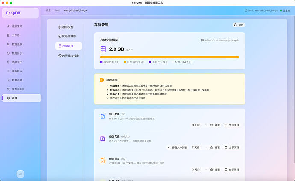Expand 查看文件列表 for backup files
295x181 pixels.
coord(177,147)
